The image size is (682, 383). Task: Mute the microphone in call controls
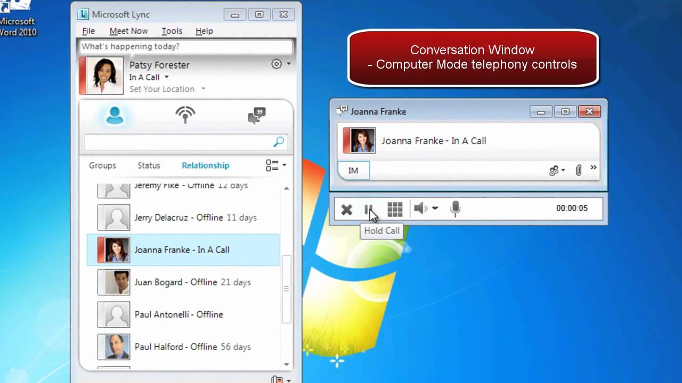[455, 209]
